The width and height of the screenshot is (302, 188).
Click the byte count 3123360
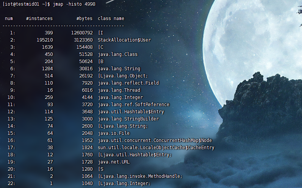coord(83,40)
